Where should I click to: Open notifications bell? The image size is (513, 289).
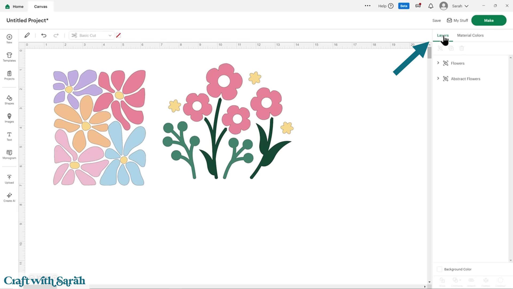coord(430,6)
